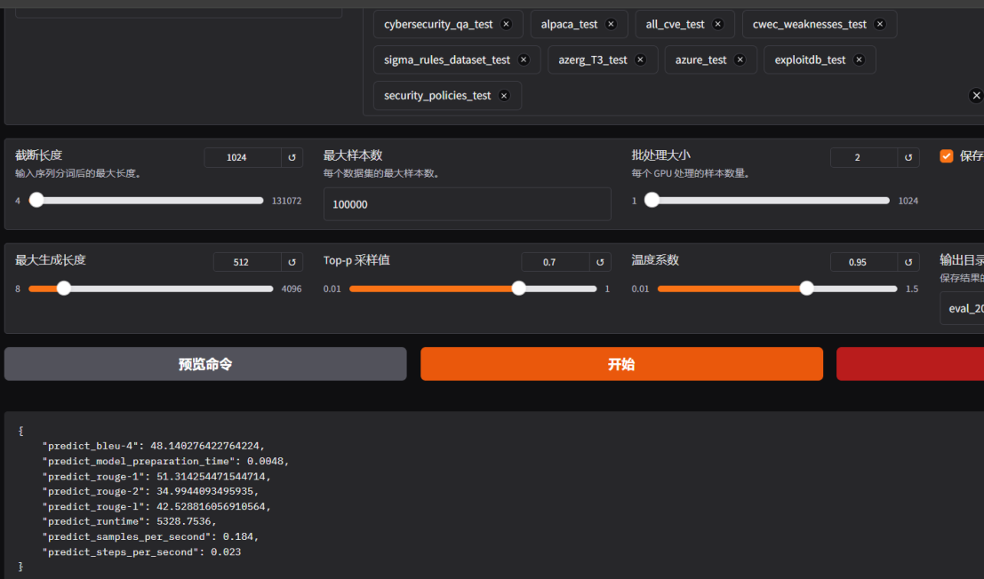The image size is (984, 579).
Task: Remove the exploitdb_test dataset tag
Action: click(860, 60)
